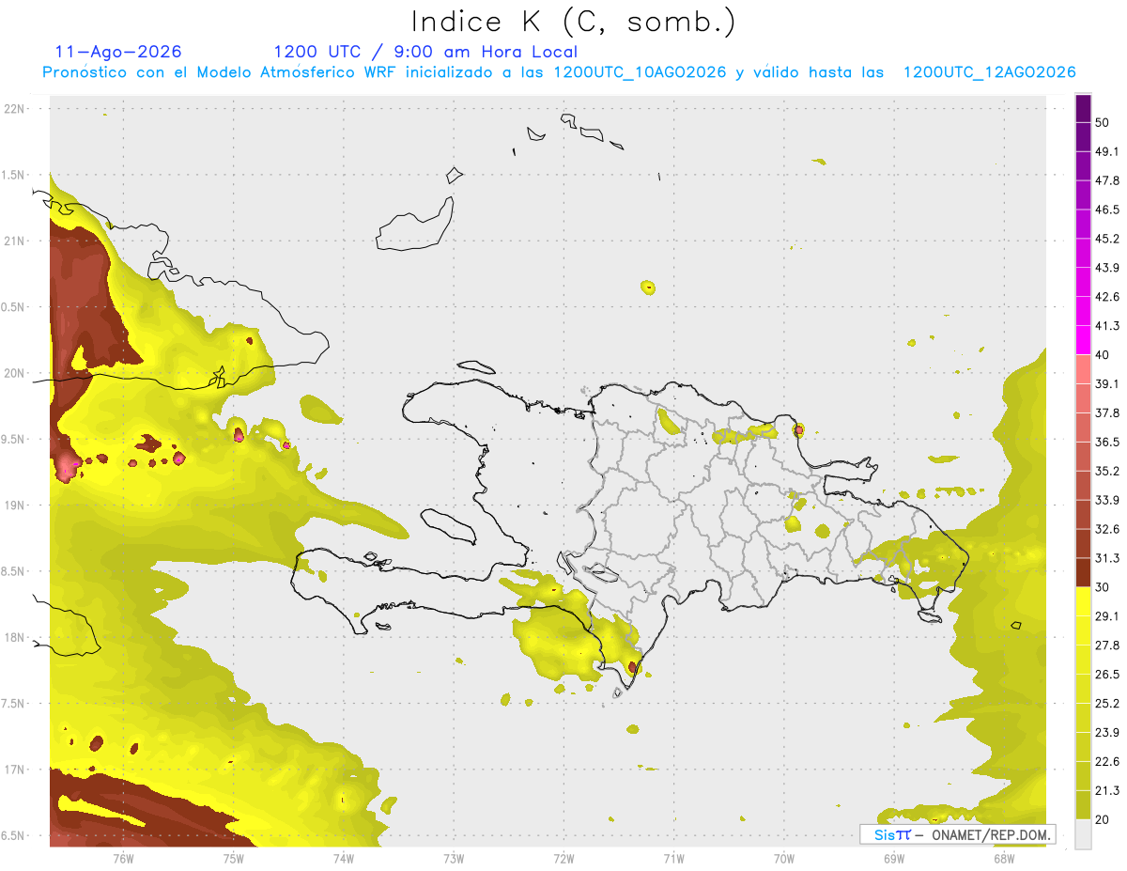The width and height of the screenshot is (1127, 871).
Task: Click the colorbar value "45.2"
Action: click(1107, 239)
